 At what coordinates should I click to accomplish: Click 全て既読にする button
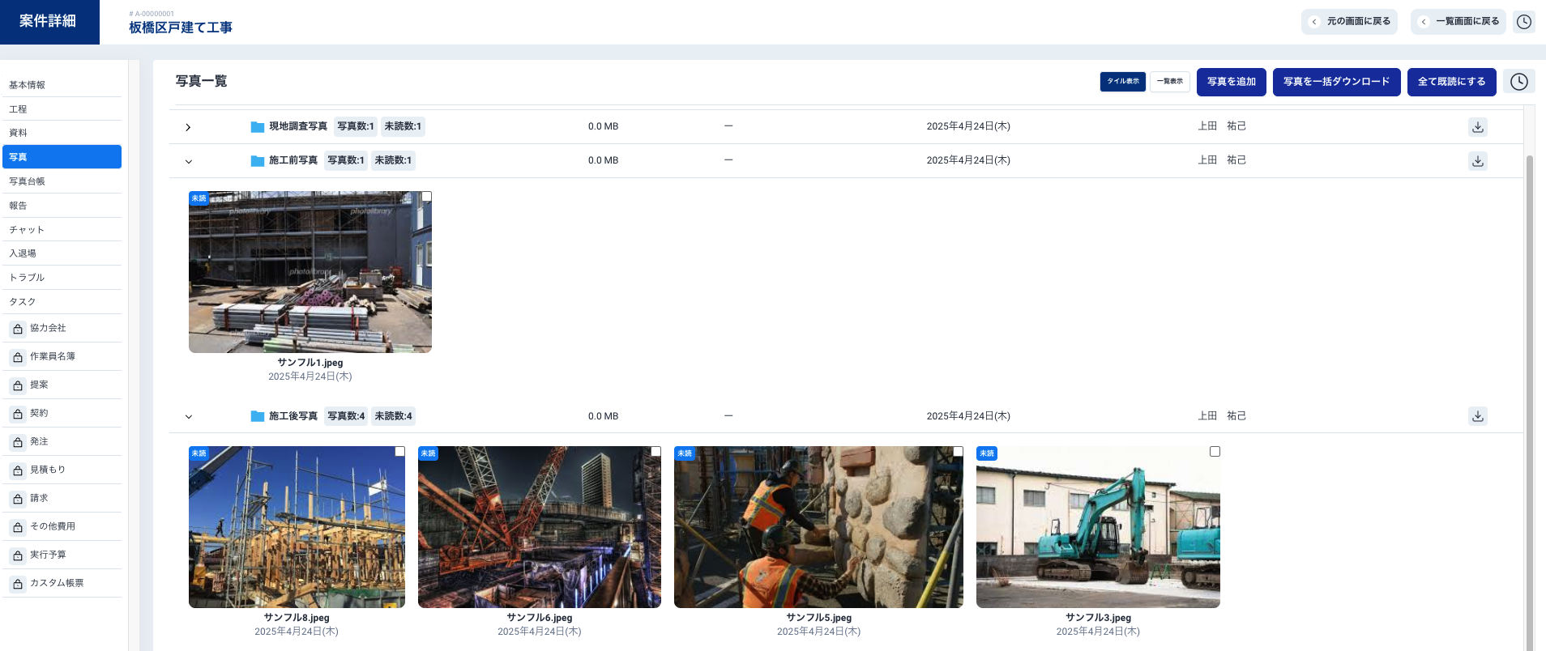1452,82
